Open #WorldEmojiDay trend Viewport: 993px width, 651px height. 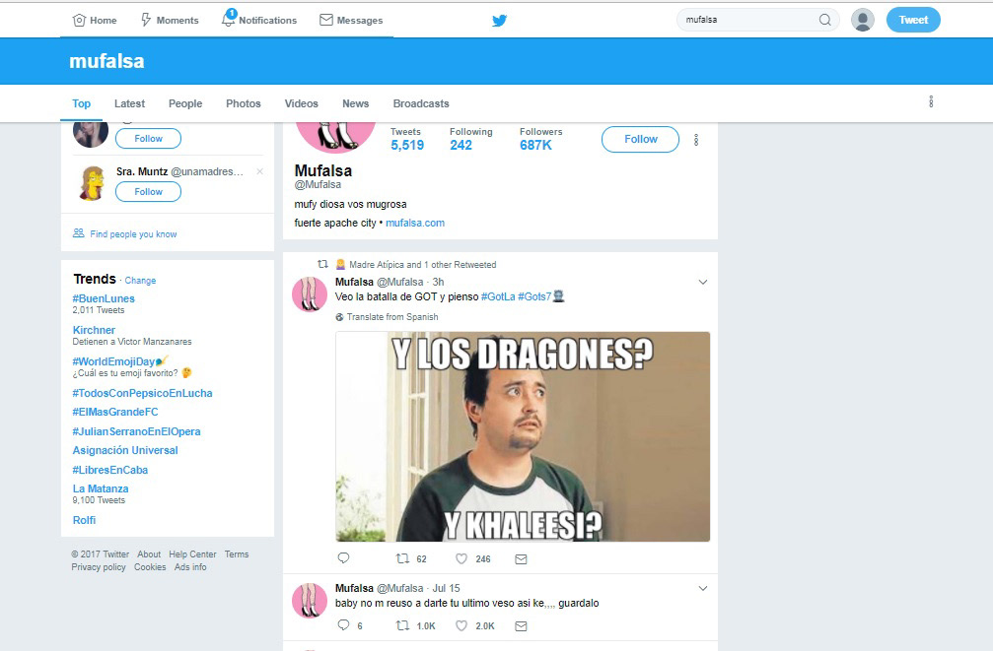119,361
